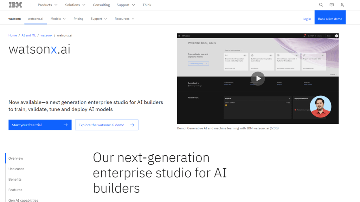
Task: Go to the Think page
Action: (x=147, y=5)
